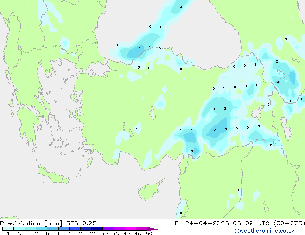This screenshot has width=305, height=235.
Task: Click the '0.1' legend scale label
Action: pos(5,233)
